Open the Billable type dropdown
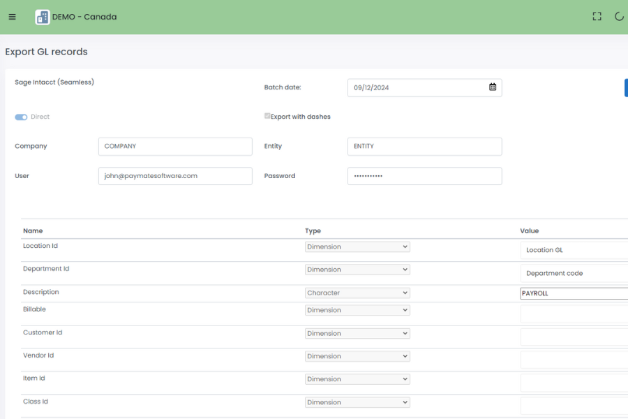 (357, 310)
